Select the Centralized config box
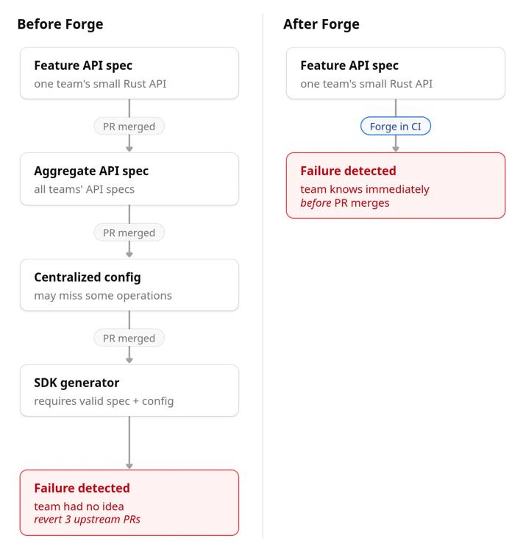The height and width of the screenshot is (552, 526). click(129, 285)
